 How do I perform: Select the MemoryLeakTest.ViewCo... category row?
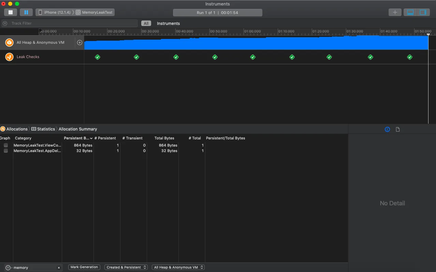[x=38, y=145]
